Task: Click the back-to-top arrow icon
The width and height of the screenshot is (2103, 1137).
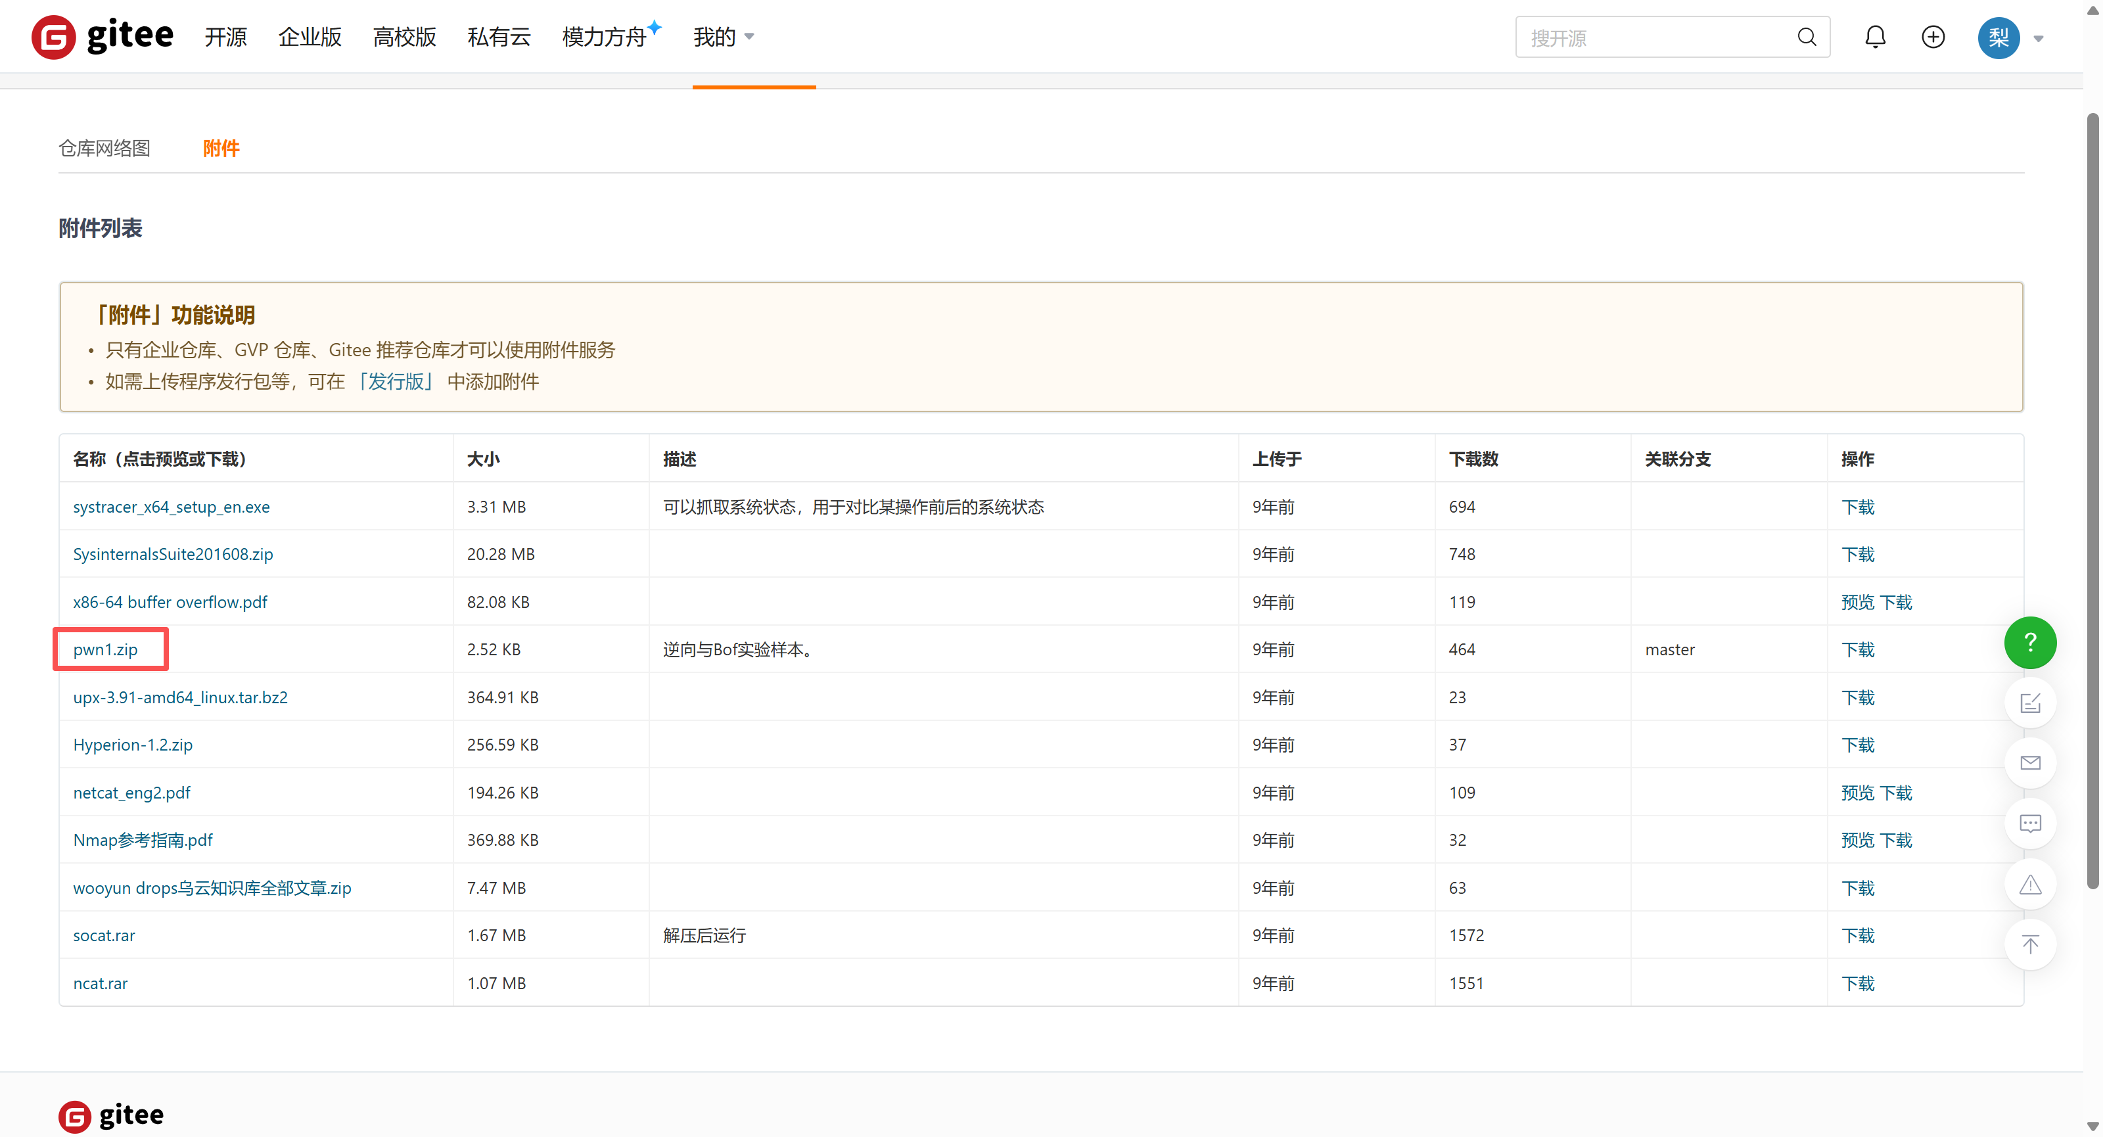Action: (2029, 944)
